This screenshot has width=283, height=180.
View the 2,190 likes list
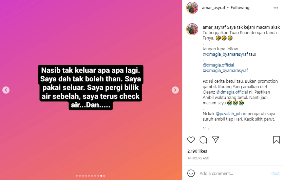(197, 151)
